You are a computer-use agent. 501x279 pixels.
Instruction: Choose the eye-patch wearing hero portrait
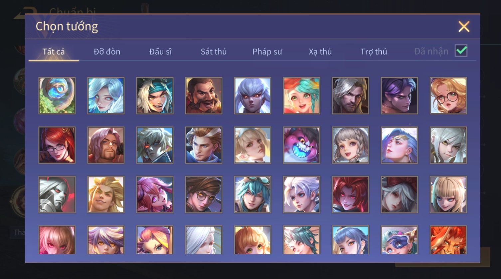(x=399, y=240)
